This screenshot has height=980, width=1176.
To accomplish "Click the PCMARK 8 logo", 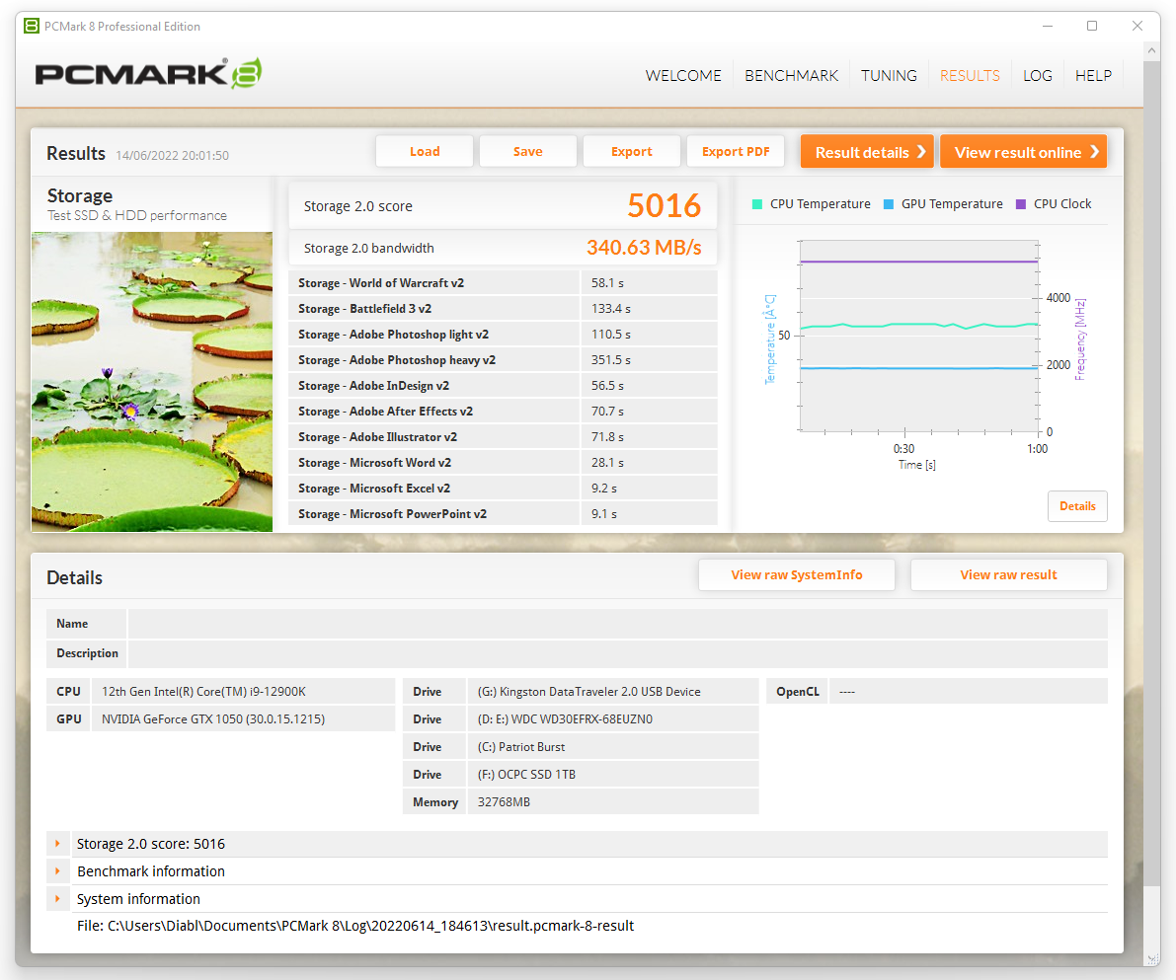I will [x=148, y=73].
